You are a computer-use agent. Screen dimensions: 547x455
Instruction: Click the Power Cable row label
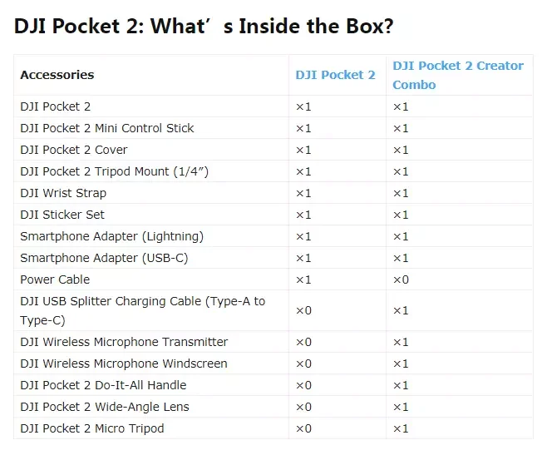[x=55, y=279]
